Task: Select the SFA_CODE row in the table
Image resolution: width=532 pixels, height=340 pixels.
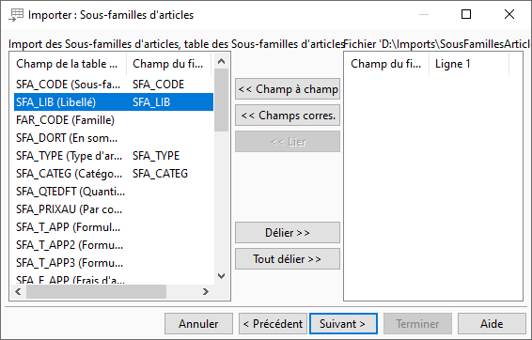Action: (114, 85)
